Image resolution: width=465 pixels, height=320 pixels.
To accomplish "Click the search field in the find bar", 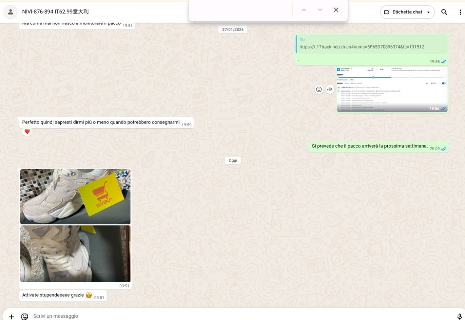I will click(242, 10).
